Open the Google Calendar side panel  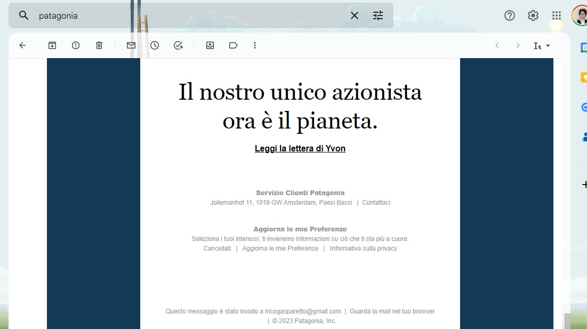point(585,47)
